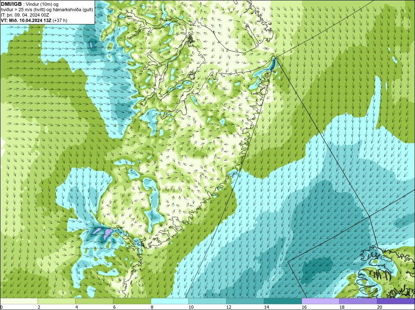
Task: Click the "hviður > 25 m/s (hvítt)" line
Action: tap(24, 10)
